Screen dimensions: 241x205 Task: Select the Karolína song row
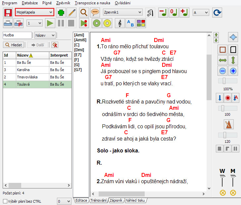(37, 70)
